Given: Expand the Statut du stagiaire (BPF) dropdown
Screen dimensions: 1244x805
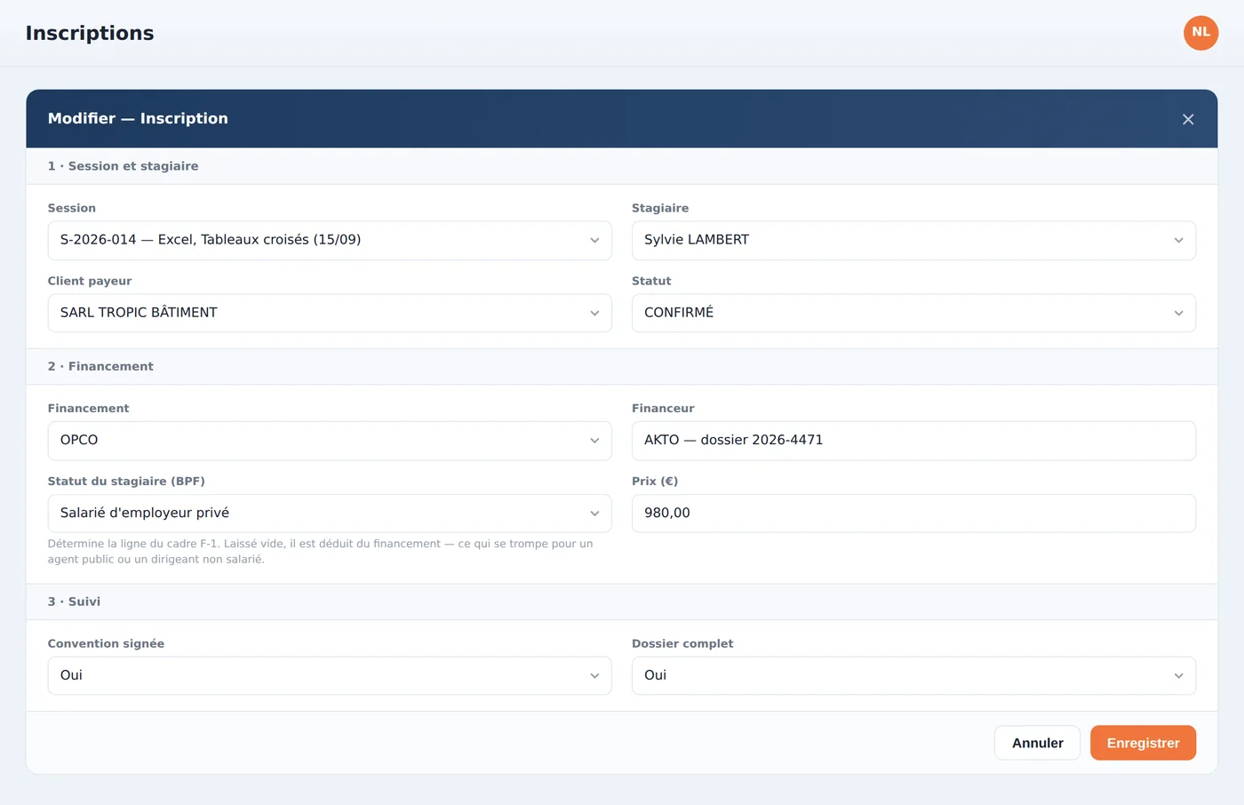Looking at the screenshot, I should [330, 514].
